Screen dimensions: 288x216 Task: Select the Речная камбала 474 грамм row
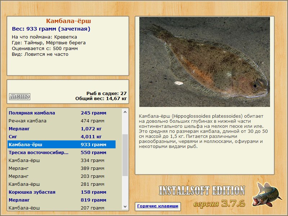(62, 121)
